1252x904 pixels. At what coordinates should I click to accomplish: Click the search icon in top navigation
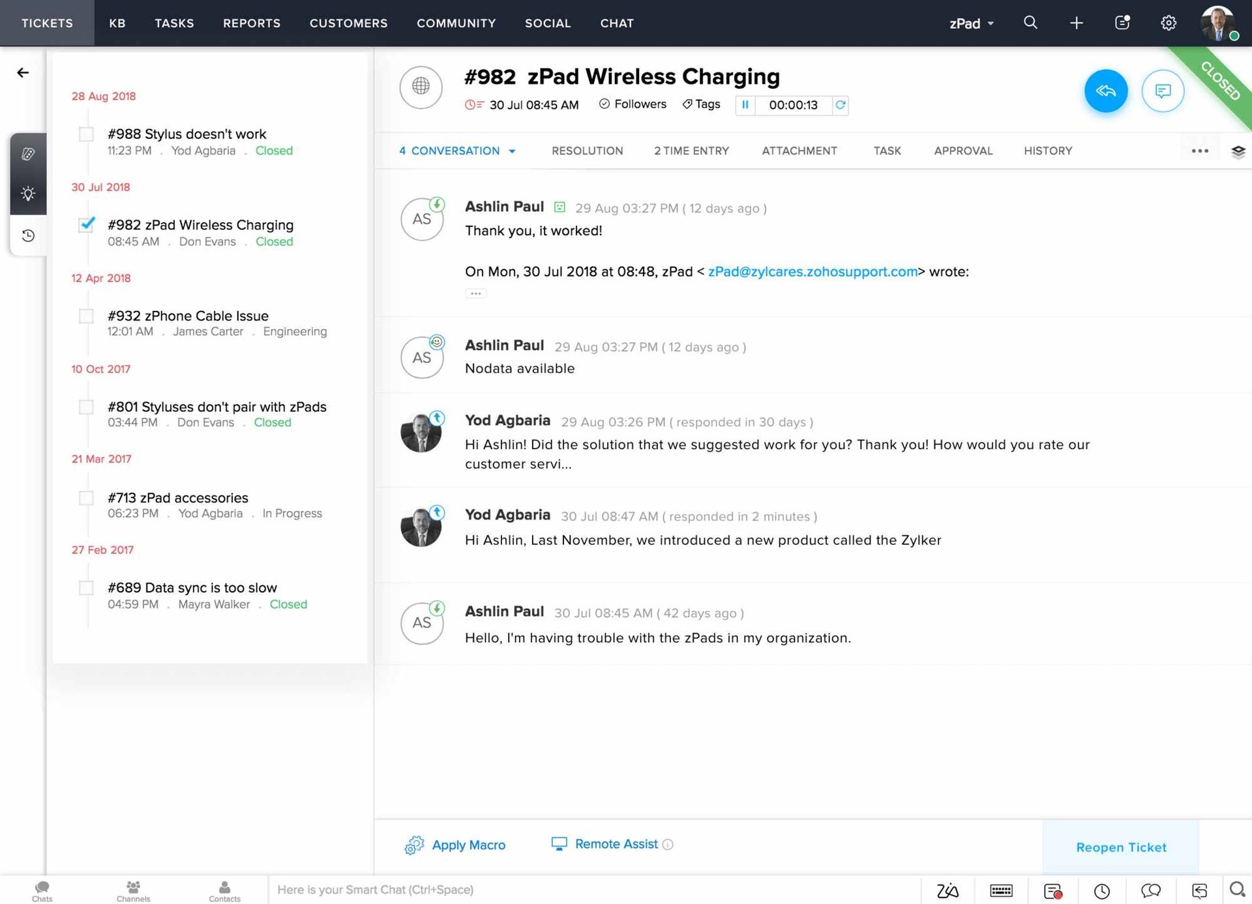[1030, 22]
